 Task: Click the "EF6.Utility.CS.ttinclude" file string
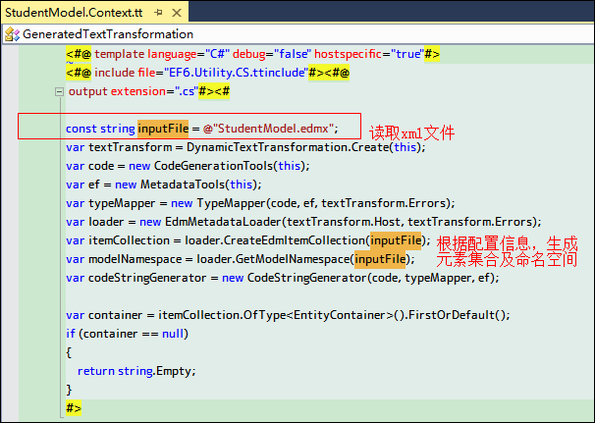pyautogui.click(x=236, y=73)
